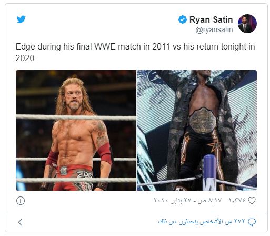Screen dimensions: 270x236
Task: Open the left photo of shirtless wrestler
Action: coord(76,130)
